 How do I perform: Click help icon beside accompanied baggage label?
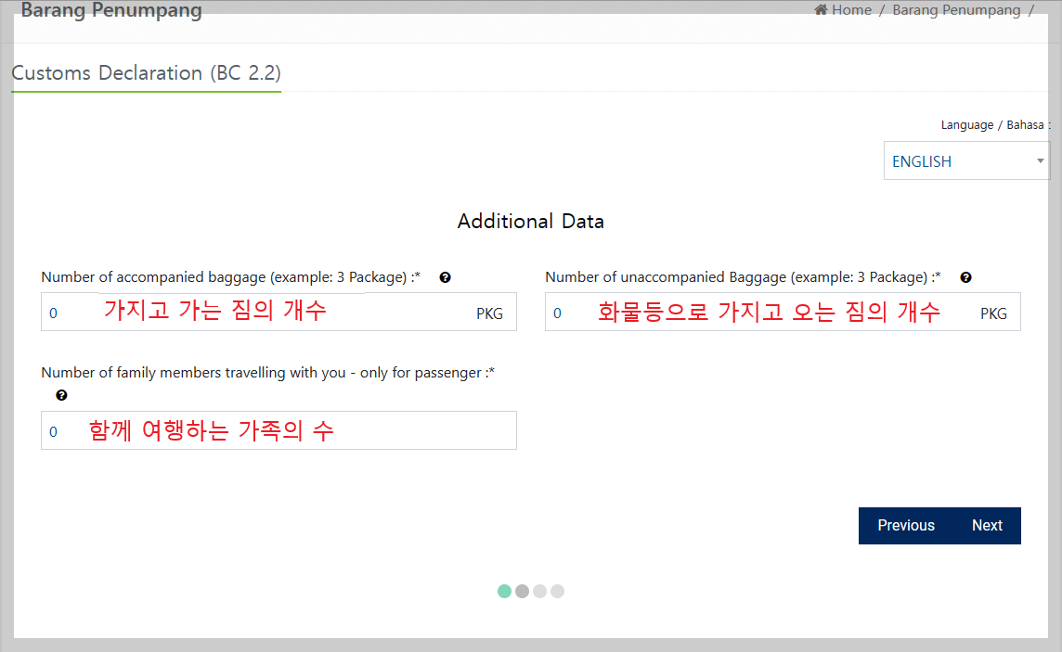coord(445,277)
